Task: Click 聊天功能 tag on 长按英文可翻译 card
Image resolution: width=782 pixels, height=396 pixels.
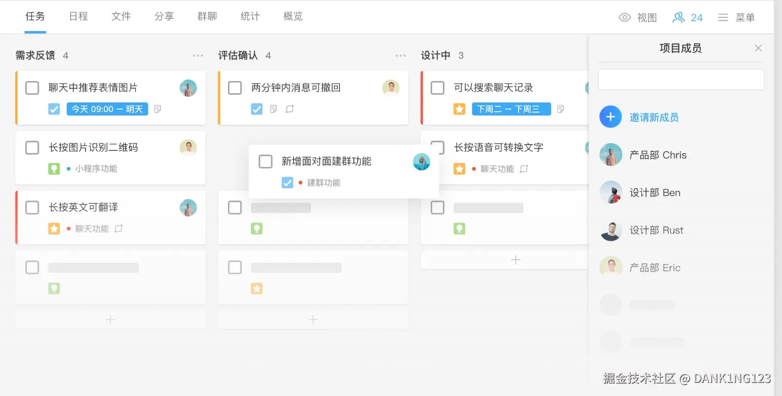Action: pyautogui.click(x=92, y=229)
